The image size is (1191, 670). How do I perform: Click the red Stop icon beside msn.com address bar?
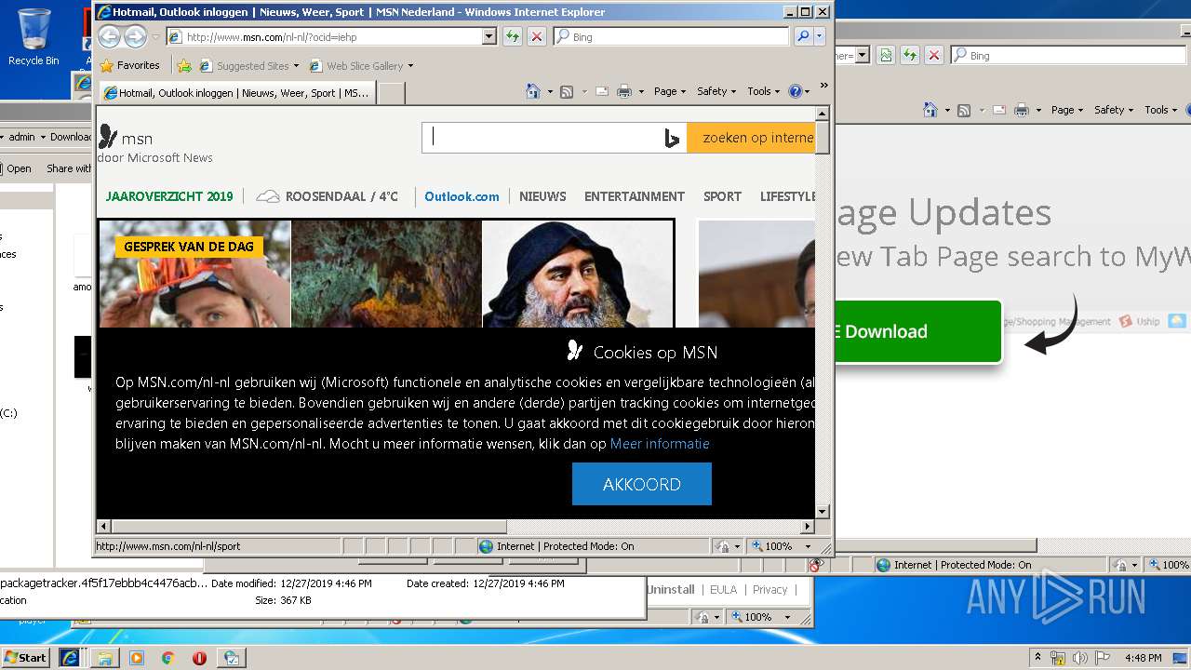click(537, 36)
